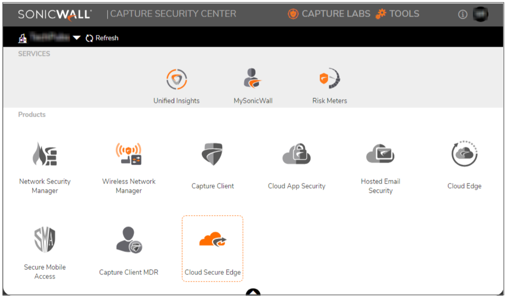Launch the Capture Client shield icon
This screenshot has width=505, height=298.
click(x=212, y=154)
